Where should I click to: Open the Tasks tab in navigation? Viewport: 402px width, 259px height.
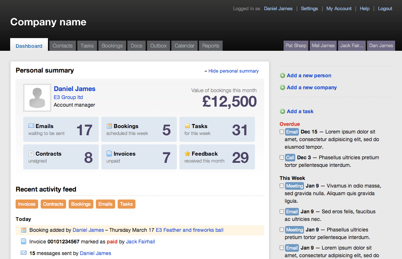point(87,46)
